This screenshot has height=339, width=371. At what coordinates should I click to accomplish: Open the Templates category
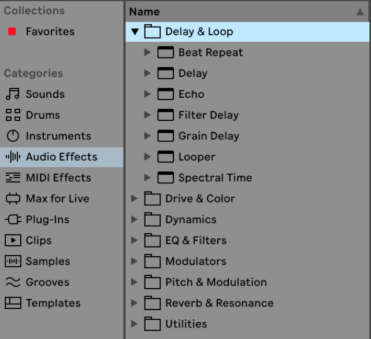53,303
